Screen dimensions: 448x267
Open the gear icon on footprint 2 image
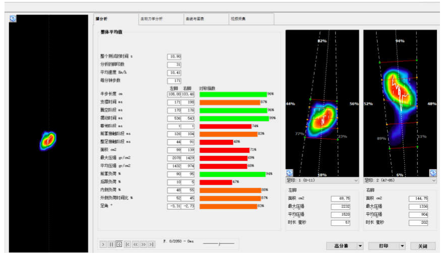432,172
